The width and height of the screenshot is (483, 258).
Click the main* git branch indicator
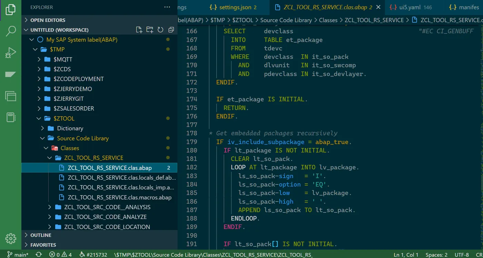point(18,255)
